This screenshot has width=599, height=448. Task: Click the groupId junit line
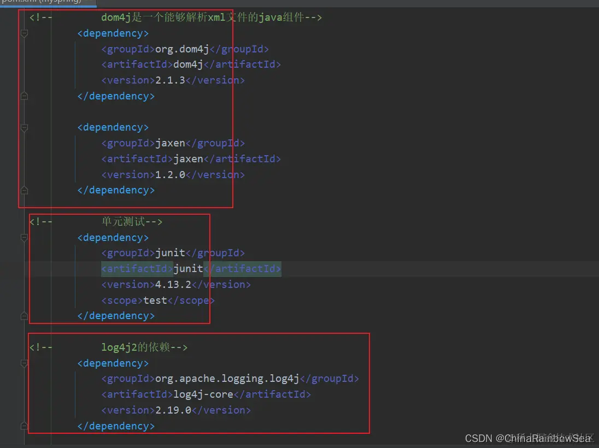tap(173, 253)
